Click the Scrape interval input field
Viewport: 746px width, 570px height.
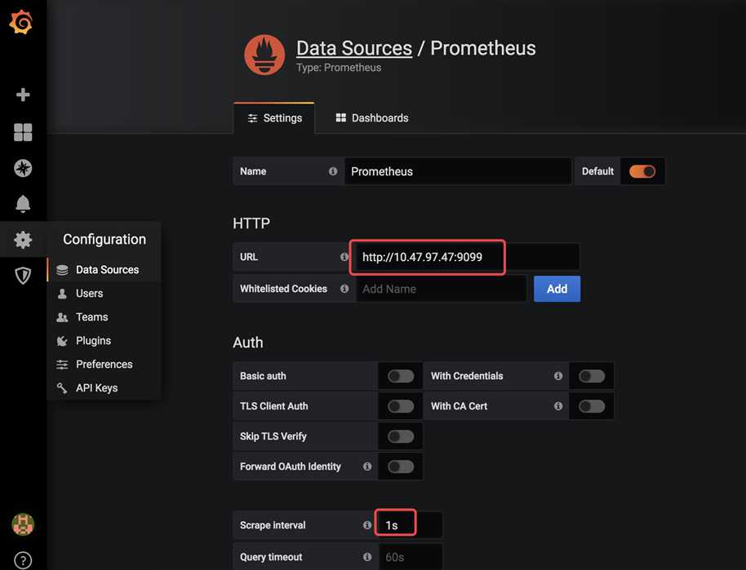coord(410,525)
